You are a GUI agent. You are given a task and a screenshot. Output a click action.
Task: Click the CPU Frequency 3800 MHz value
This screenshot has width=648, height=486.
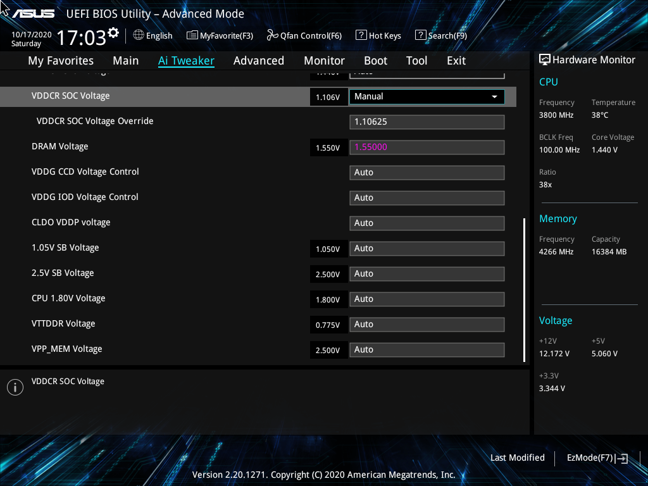556,115
